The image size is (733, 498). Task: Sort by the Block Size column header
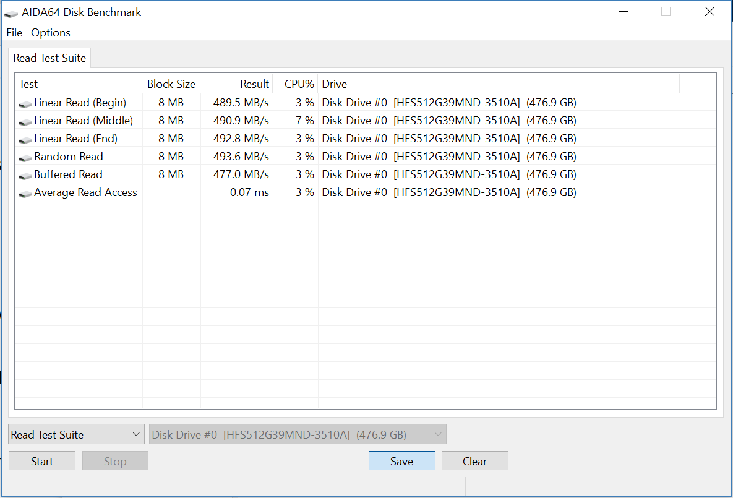click(171, 84)
